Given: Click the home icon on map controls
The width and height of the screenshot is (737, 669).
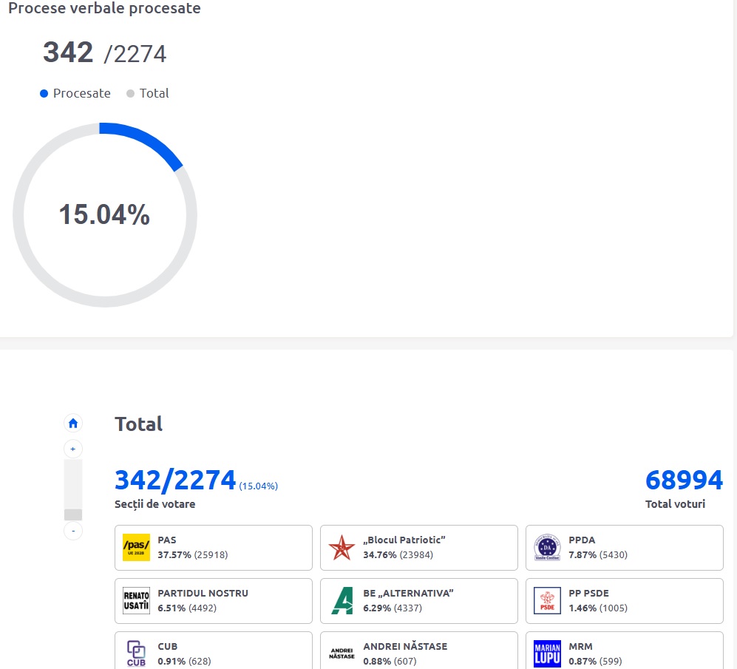Looking at the screenshot, I should pyautogui.click(x=72, y=424).
